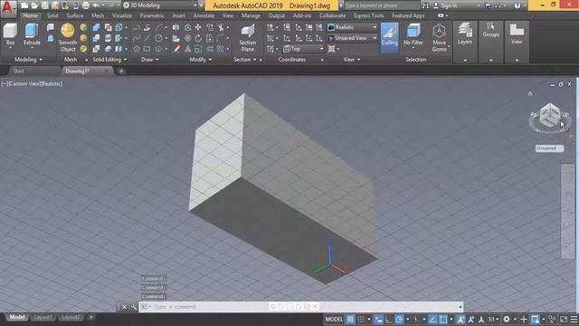
Task: Open the status bar Customization menu icon
Action: [574, 319]
